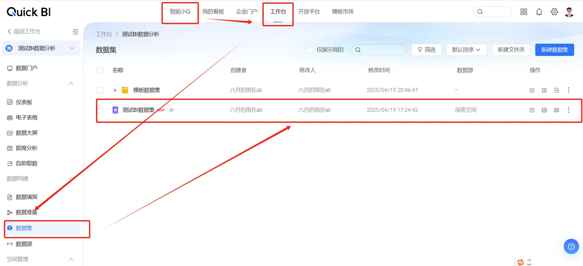Open the 测试BI数据集 dataset name

[138, 110]
